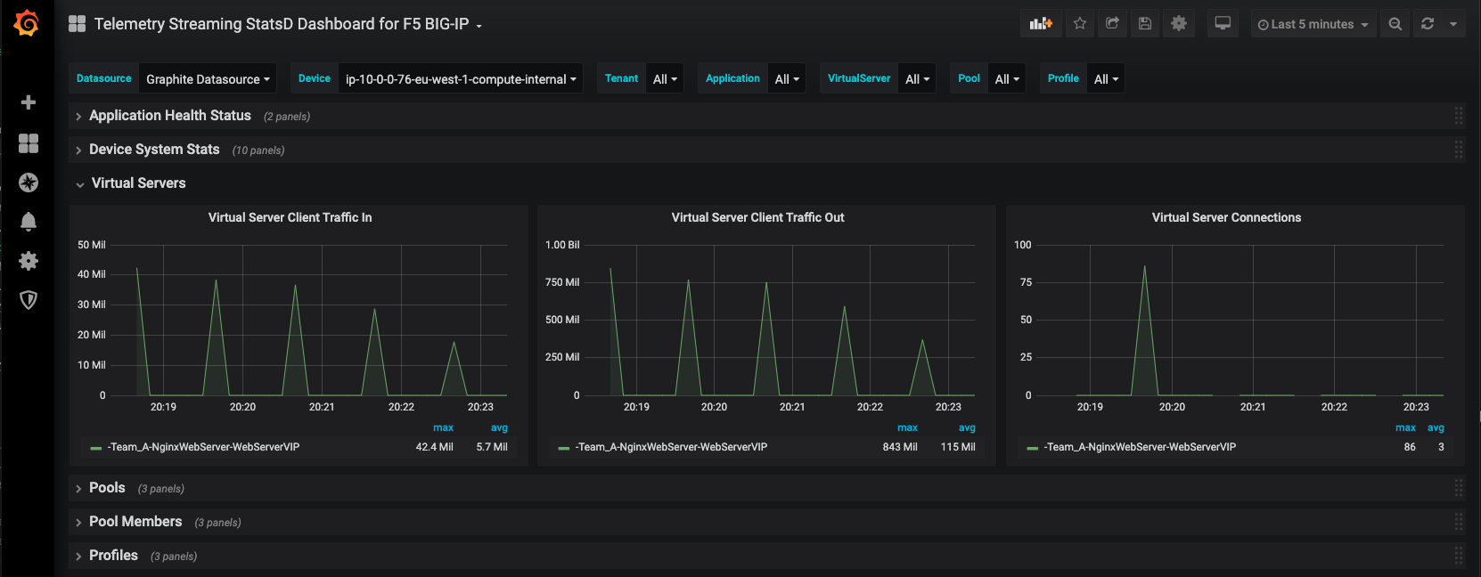Click the Save dashboard icon
Screen dimensions: 1481x577
click(1145, 24)
